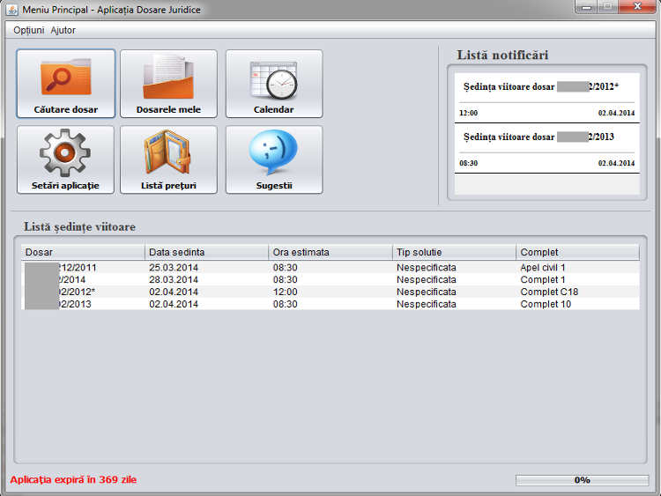Open the Calendar clock icon
This screenshot has height=496, width=661.
273,78
